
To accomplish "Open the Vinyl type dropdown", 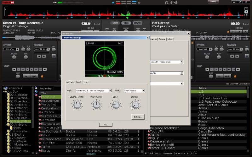I will [94, 90].
